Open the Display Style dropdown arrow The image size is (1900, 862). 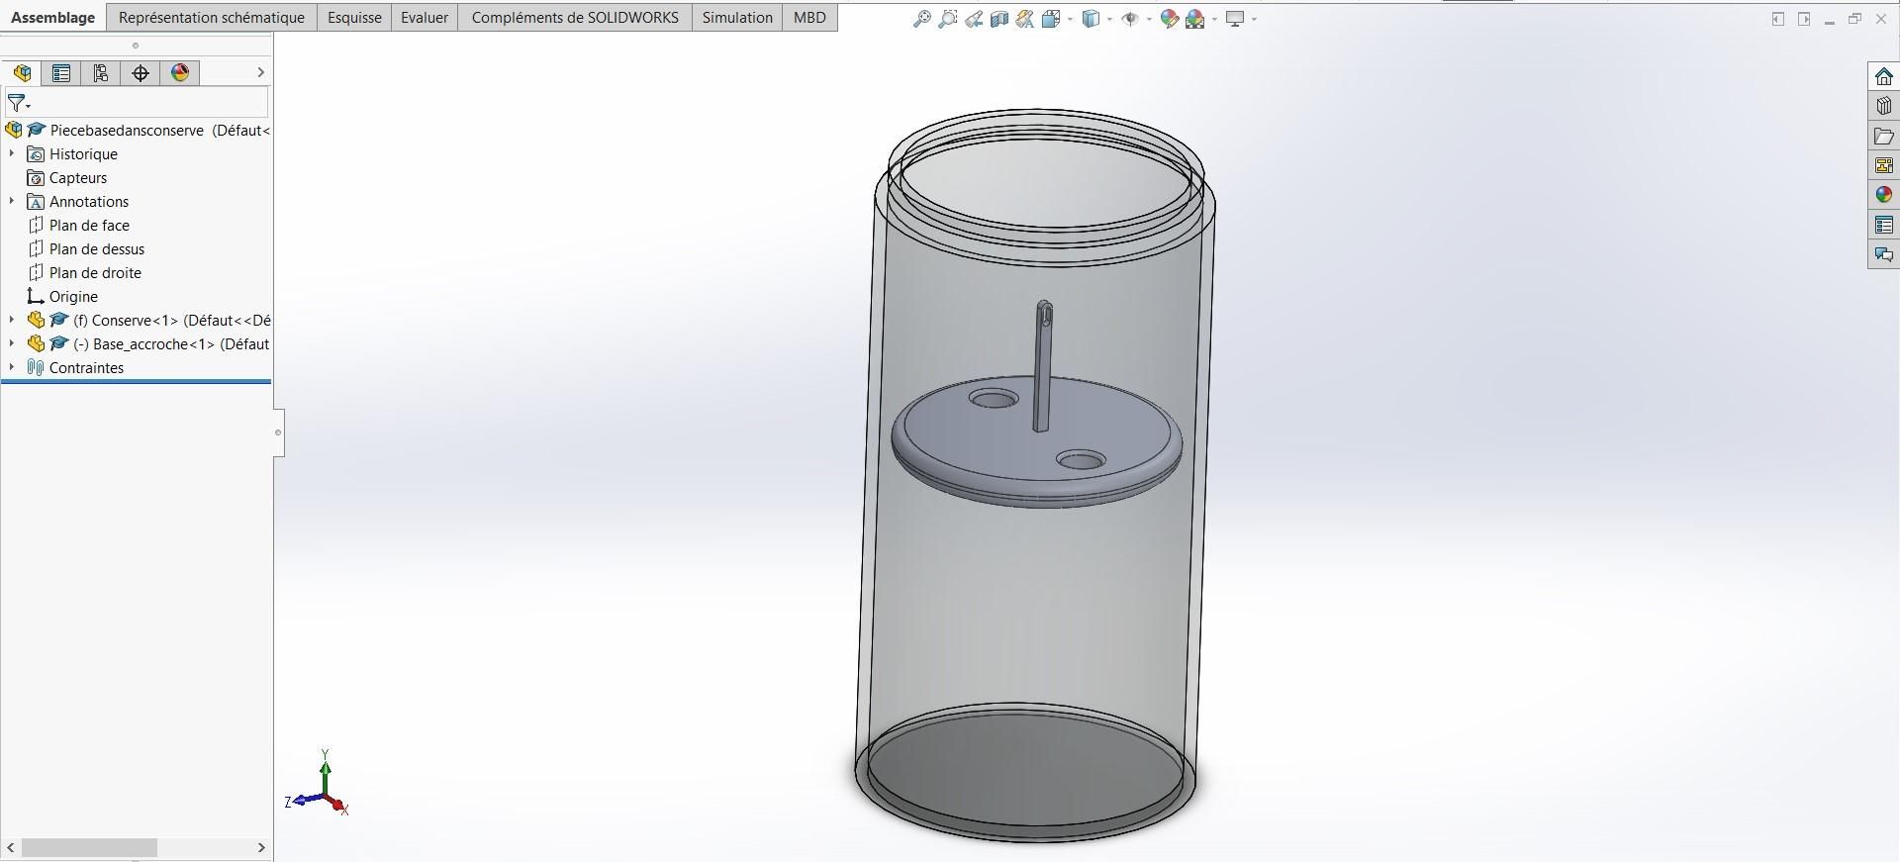pyautogui.click(x=1110, y=19)
